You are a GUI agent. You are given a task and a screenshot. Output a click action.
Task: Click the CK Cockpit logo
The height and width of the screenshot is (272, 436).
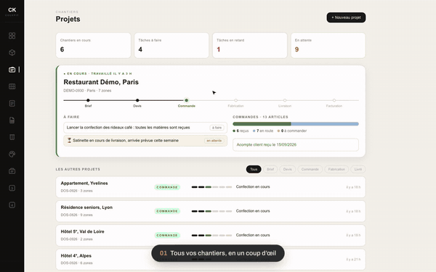[12, 12]
